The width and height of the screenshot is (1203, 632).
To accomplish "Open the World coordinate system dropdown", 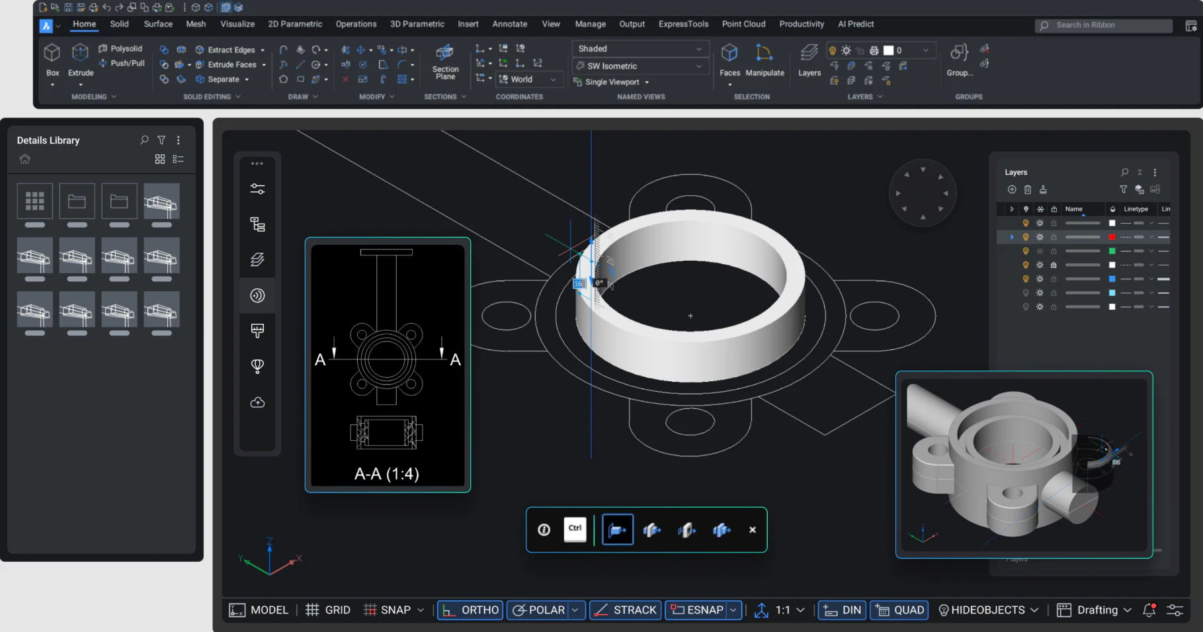I will pyautogui.click(x=528, y=79).
